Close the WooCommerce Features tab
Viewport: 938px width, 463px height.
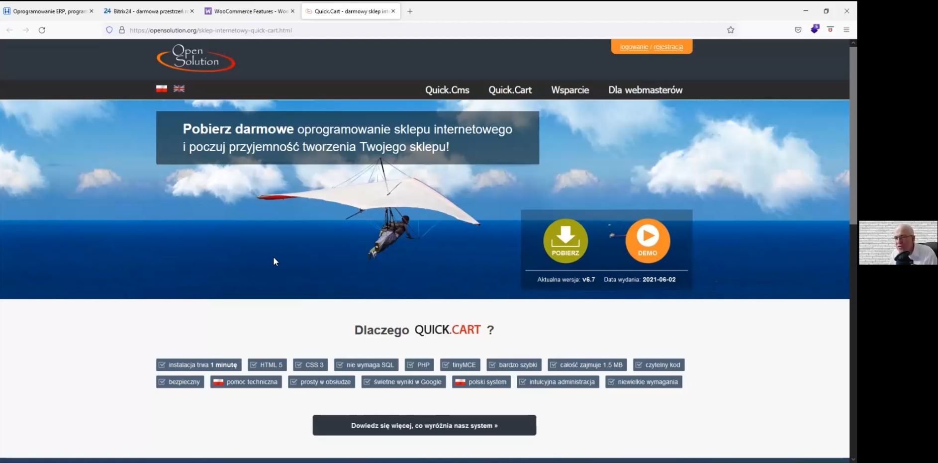point(292,11)
